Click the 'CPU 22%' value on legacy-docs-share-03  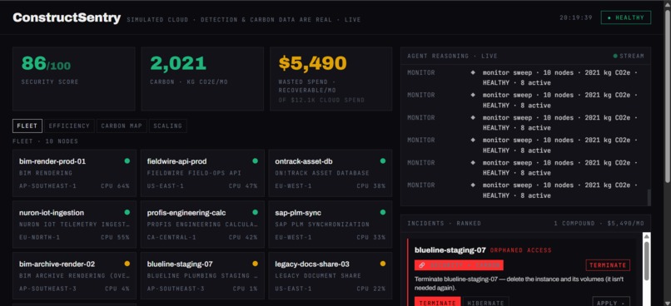point(371,289)
